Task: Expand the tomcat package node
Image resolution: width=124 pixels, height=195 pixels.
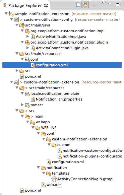Action: click(22, 105)
